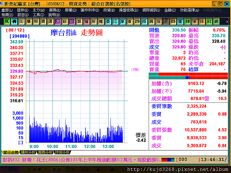Select the 加 toolbar icon

(x=21, y=22)
